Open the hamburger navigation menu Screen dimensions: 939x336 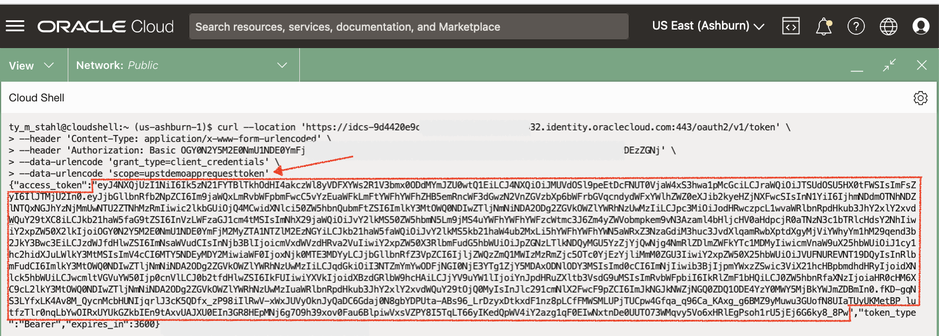15,26
